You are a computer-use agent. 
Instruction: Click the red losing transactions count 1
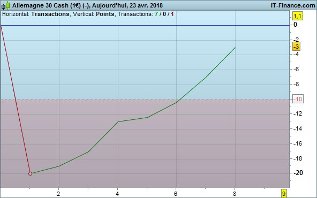click(172, 14)
